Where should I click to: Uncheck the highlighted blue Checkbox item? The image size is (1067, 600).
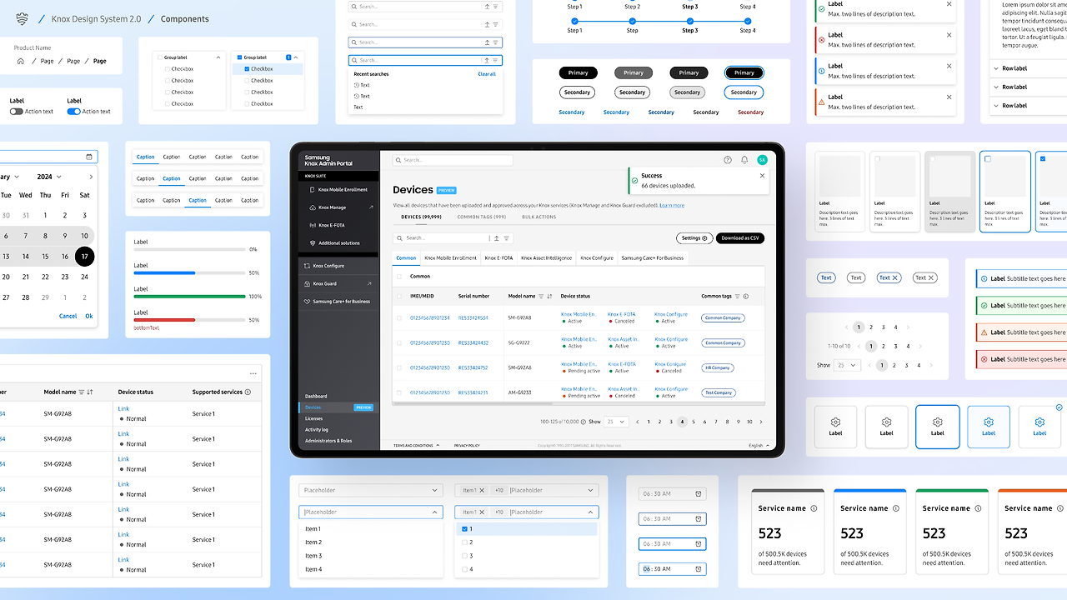pos(248,69)
